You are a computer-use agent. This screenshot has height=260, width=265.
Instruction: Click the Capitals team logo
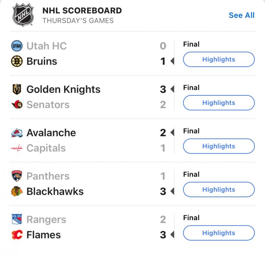pos(17,148)
